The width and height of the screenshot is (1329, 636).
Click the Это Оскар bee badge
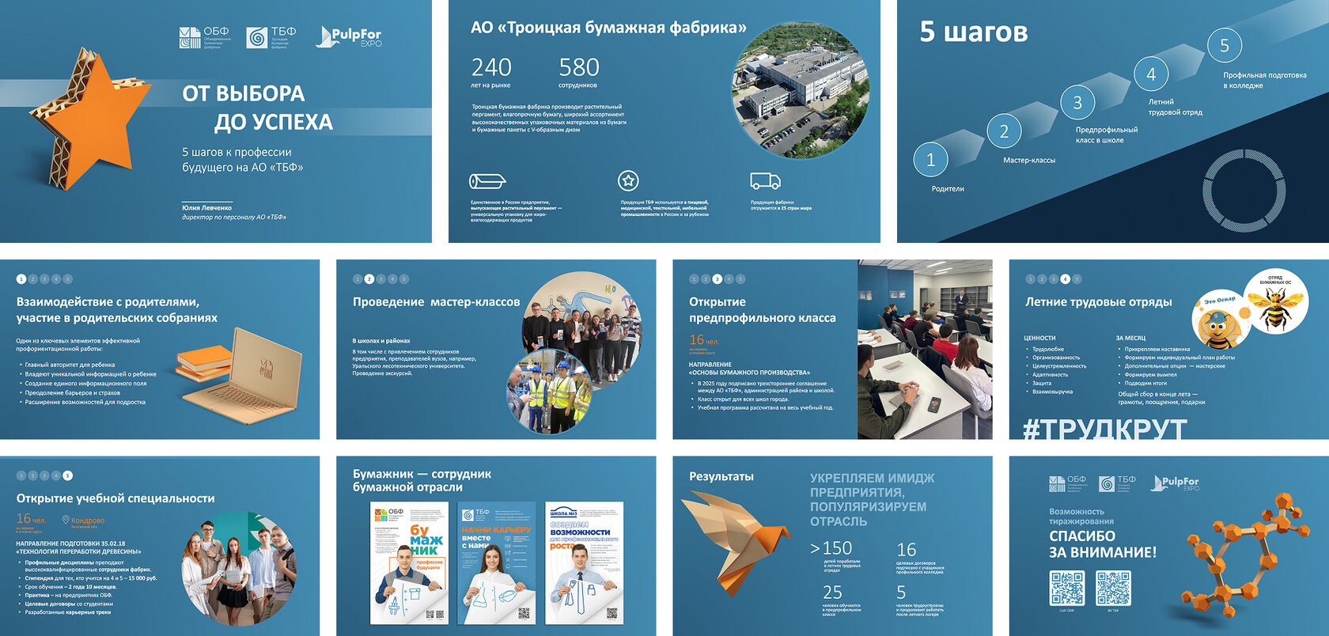(x=1221, y=320)
